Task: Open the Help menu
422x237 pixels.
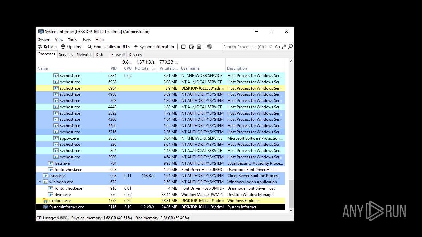Action: pos(99,40)
